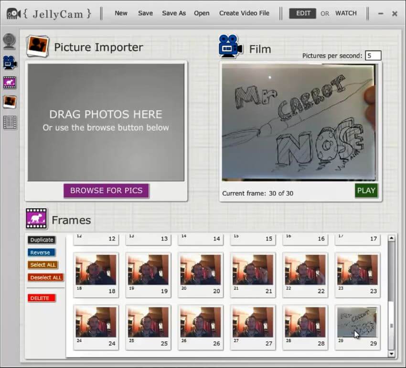Click the Pictures per second input field
Screen dimensions: 406x368
[x=373, y=56]
